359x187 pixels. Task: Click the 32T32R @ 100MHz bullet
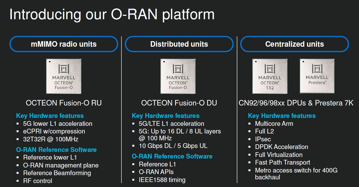(x=47, y=139)
